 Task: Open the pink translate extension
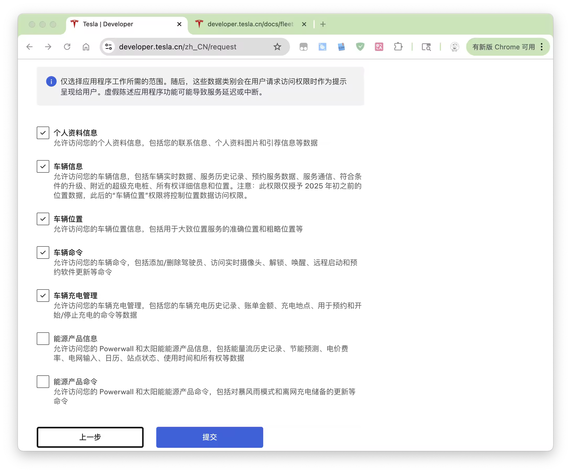(x=379, y=47)
